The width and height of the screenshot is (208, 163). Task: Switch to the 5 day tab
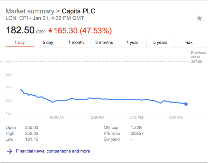[48, 43]
